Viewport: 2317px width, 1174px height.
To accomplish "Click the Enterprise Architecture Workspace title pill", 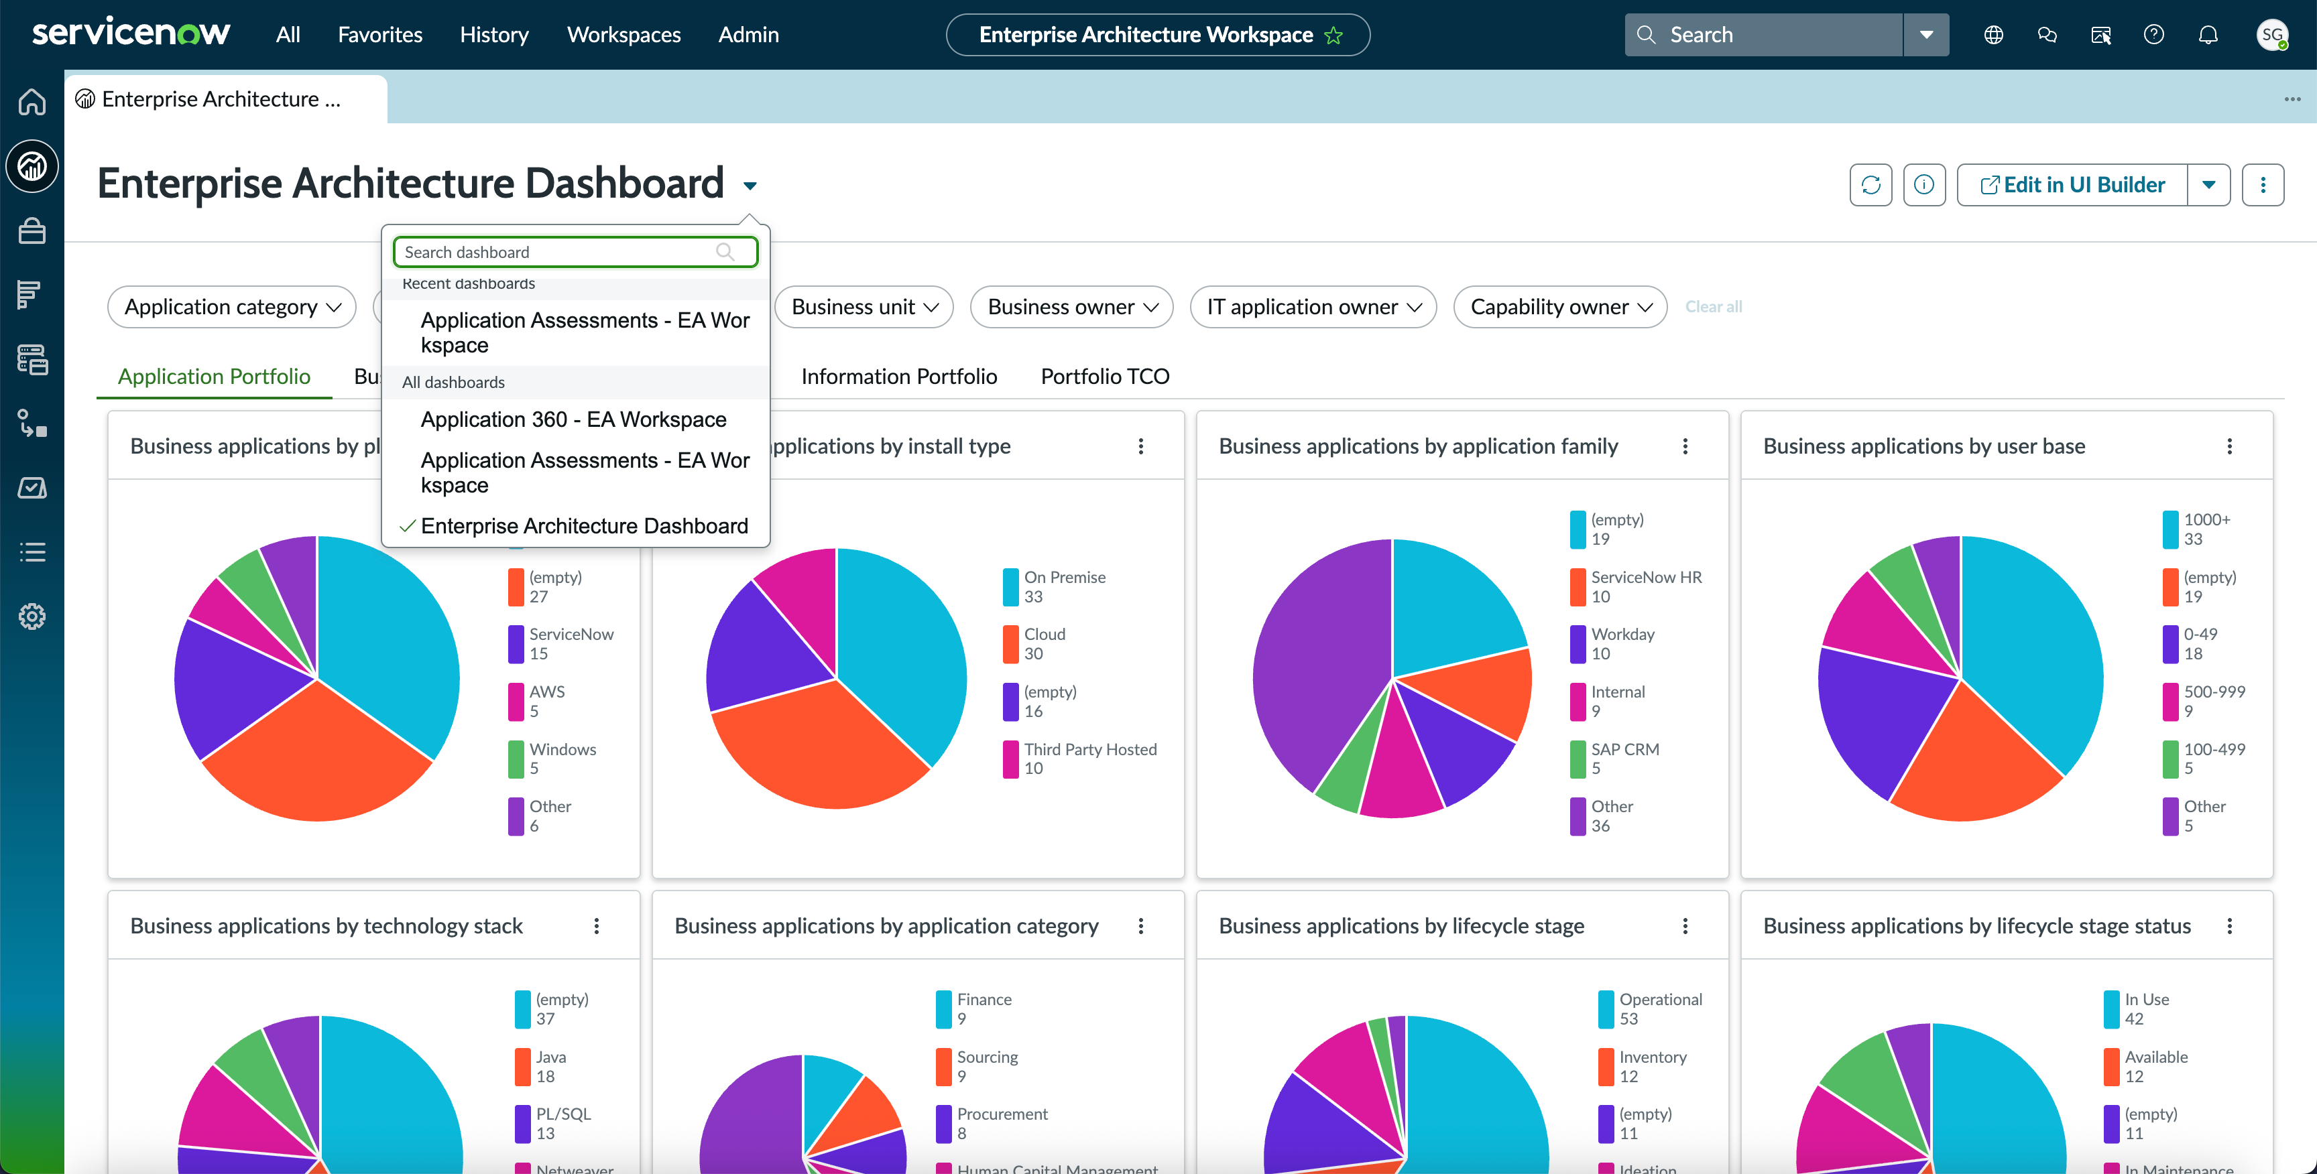I will point(1158,35).
